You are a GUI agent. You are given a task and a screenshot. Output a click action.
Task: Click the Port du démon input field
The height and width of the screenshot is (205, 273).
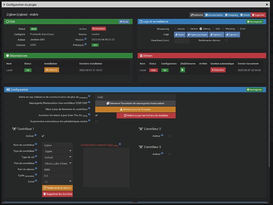[58, 169]
